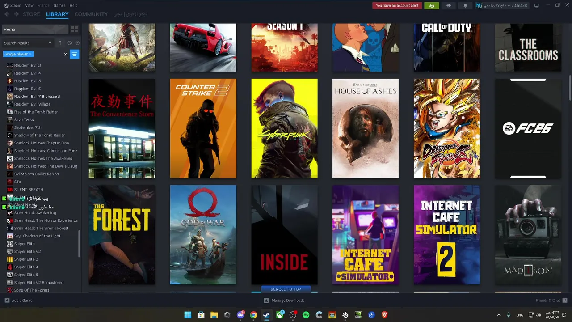Open Cyberpunk 2077 cover
Viewport: 572px width, 322px height.
point(284,128)
